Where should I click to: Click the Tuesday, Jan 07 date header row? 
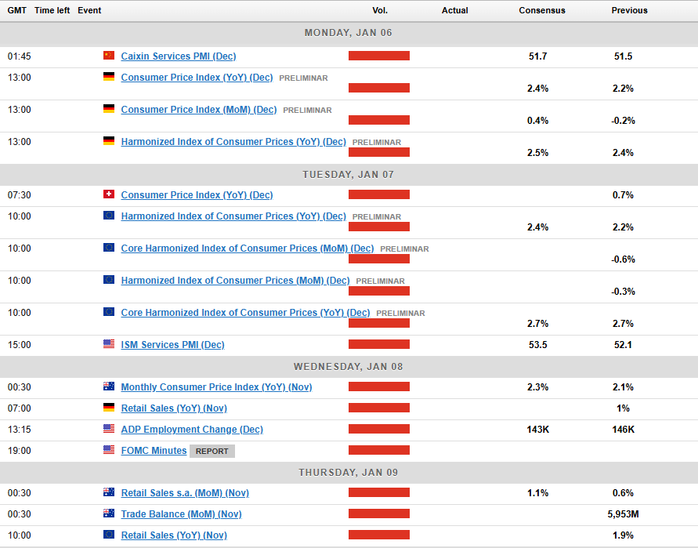click(x=349, y=174)
